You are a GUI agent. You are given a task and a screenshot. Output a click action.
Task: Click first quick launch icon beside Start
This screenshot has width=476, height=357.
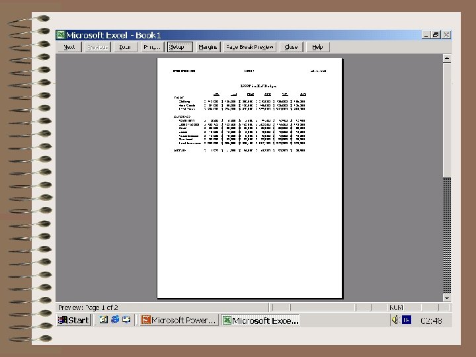pyautogui.click(x=104, y=320)
